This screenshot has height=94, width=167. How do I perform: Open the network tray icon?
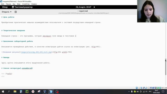pos(144,92)
